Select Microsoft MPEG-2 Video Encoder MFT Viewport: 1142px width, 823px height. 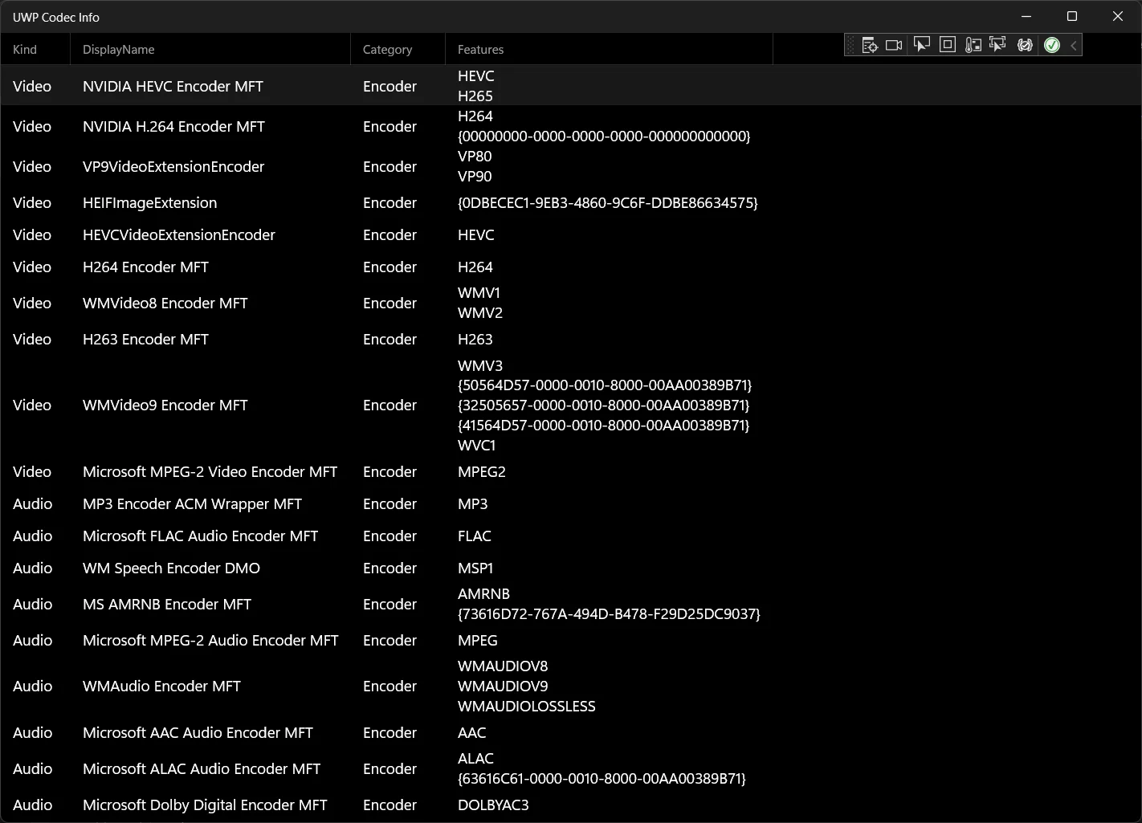click(x=210, y=471)
